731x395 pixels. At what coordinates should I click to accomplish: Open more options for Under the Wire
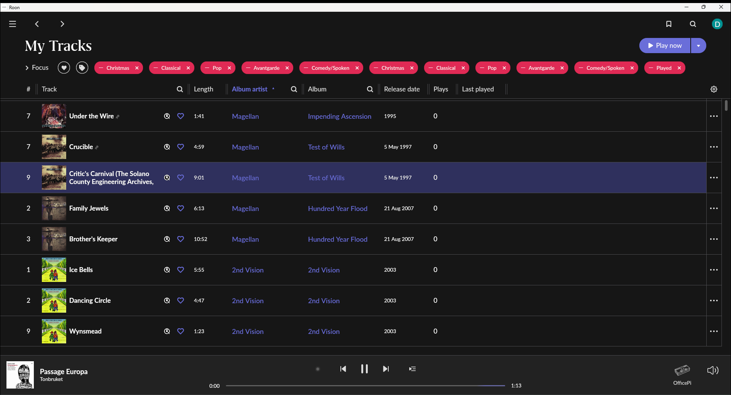pos(714,116)
